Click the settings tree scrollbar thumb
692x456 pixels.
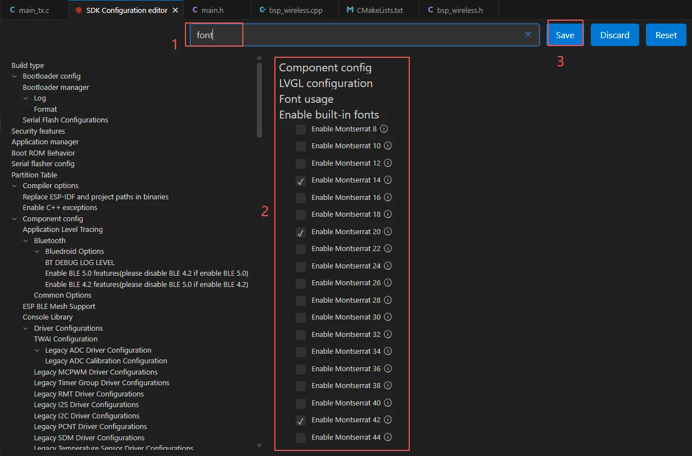259,100
